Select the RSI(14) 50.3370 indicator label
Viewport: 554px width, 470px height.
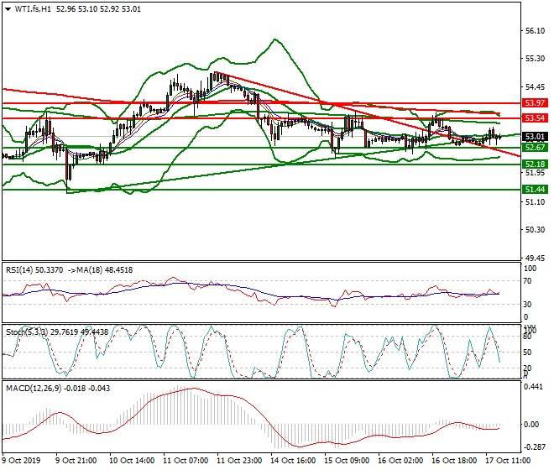34,270
